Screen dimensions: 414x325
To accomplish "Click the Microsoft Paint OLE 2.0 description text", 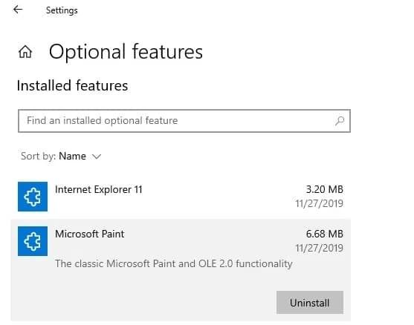I will click(x=174, y=263).
